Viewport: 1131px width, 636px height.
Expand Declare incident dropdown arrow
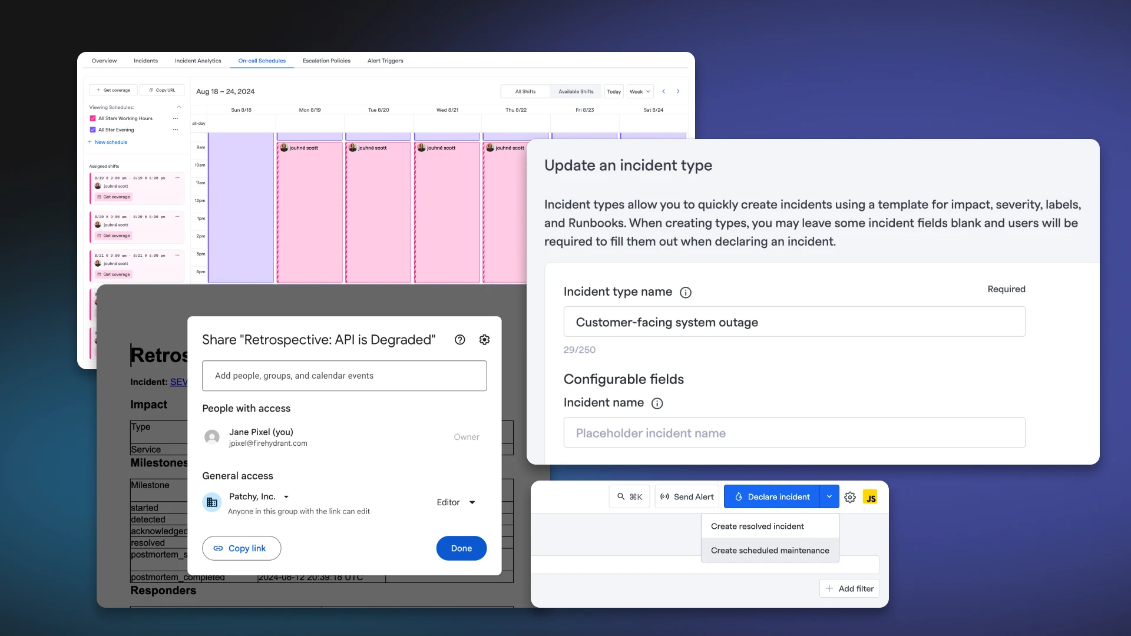pos(829,497)
